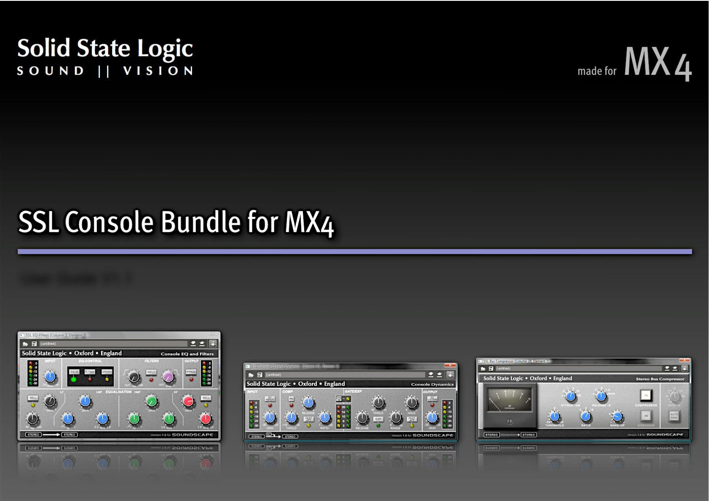The height and width of the screenshot is (501, 709).
Task: Toggle the INPUT button in the Filters section
Action: point(151,372)
